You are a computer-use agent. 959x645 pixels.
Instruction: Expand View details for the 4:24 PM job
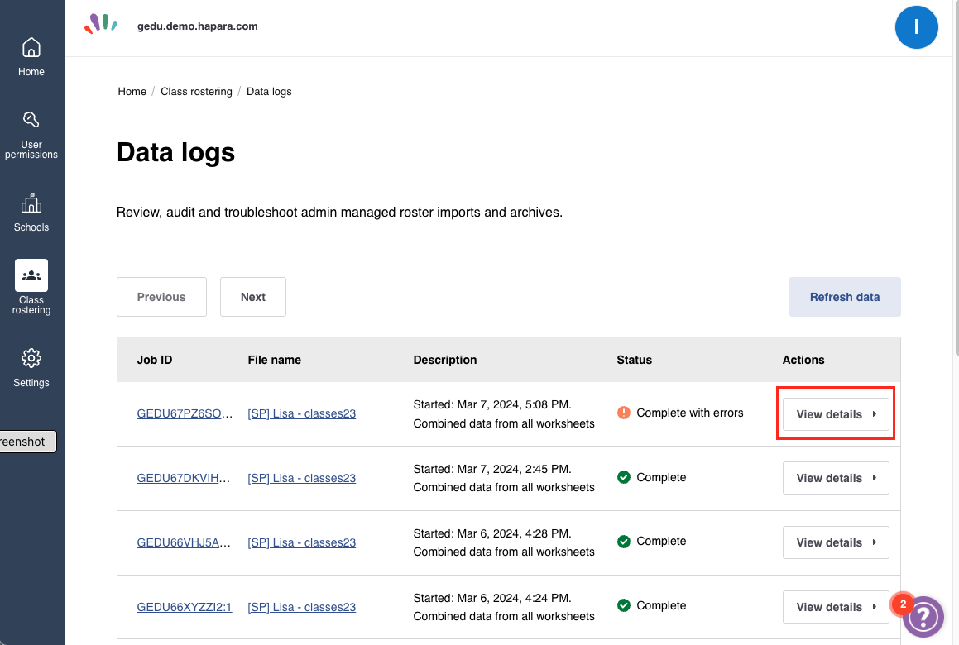tap(836, 607)
